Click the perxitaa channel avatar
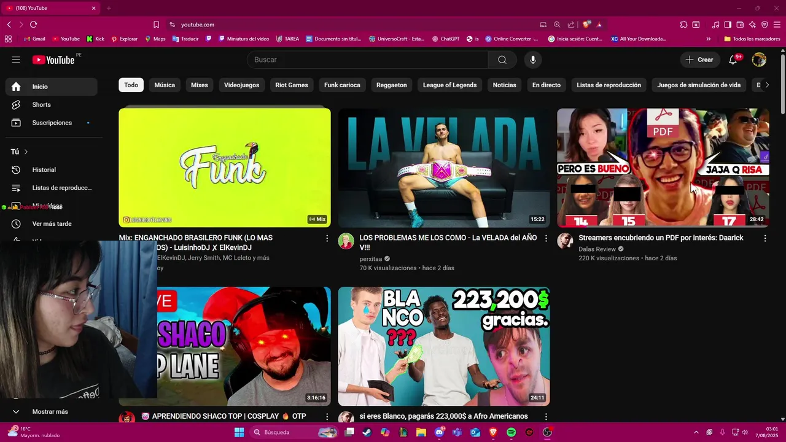 [x=346, y=241]
